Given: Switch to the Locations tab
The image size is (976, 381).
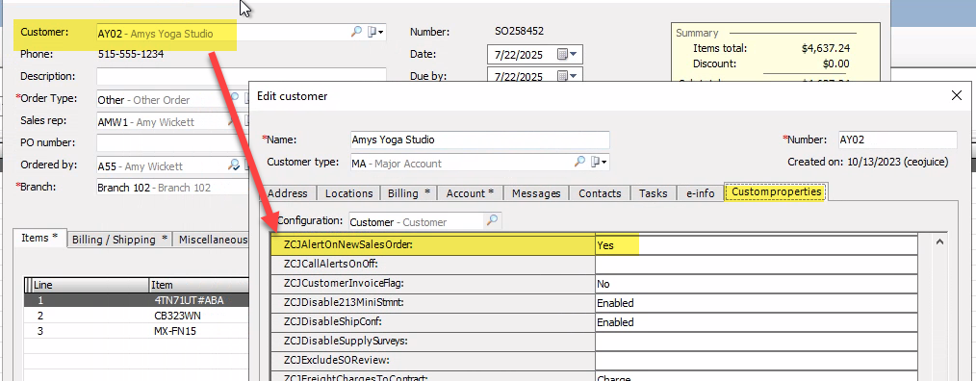Looking at the screenshot, I should tap(349, 193).
